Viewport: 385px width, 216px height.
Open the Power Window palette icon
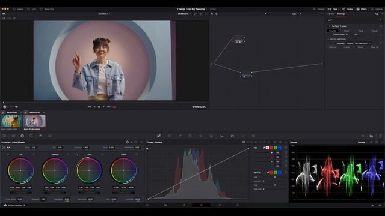click(x=190, y=136)
